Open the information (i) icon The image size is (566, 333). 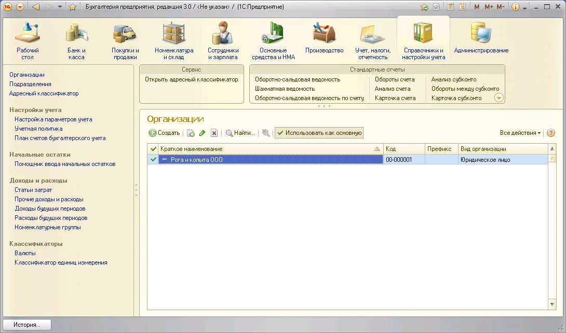point(516,7)
